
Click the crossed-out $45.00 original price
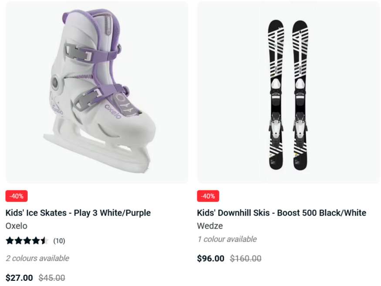point(52,278)
